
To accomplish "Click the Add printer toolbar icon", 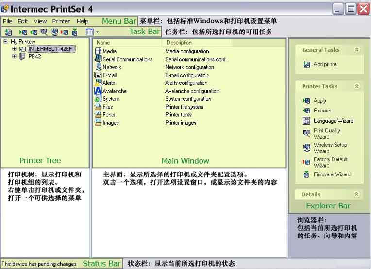I will point(8,32).
